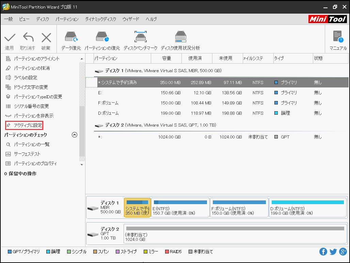Sort by the Used (使用済) column header
This screenshot has height=263, width=350.
tap(197, 58)
